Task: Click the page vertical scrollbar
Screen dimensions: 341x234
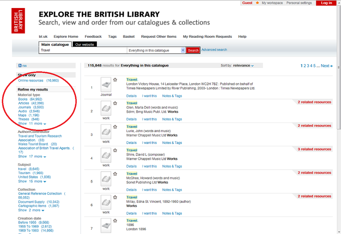Action: (x=338, y=67)
